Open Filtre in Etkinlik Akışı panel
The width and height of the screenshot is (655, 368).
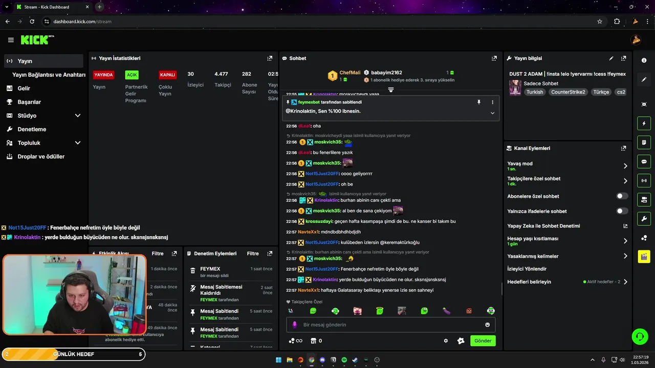click(x=158, y=254)
